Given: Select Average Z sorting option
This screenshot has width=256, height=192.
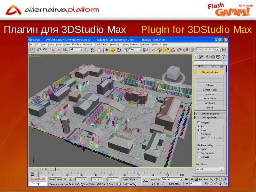Looking at the screenshot, I should (x=198, y=134).
